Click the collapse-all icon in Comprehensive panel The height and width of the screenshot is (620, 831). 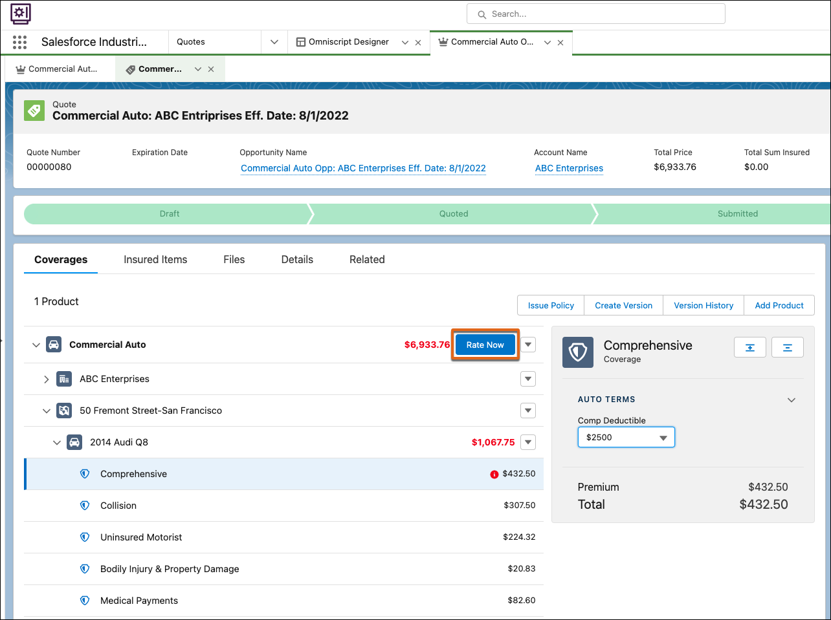[x=788, y=347]
